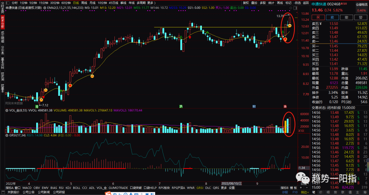The image size is (369, 195).
Task: Open indicator 设置 settings
Action: pyautogui.click(x=232, y=188)
